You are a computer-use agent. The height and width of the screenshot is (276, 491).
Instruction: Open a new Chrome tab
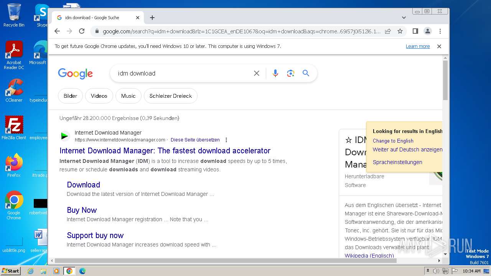click(x=152, y=18)
